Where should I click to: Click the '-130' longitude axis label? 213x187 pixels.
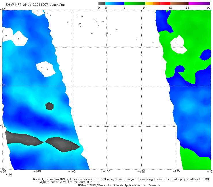pyautogui.click(x=141, y=171)
